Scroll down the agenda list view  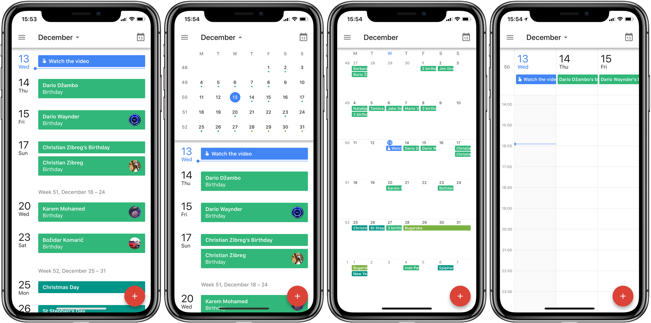81,186
